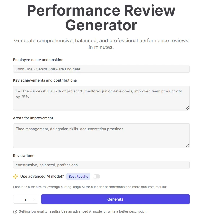The image size is (203, 215).
Task: Click the Best Results badge
Action: click(78, 177)
